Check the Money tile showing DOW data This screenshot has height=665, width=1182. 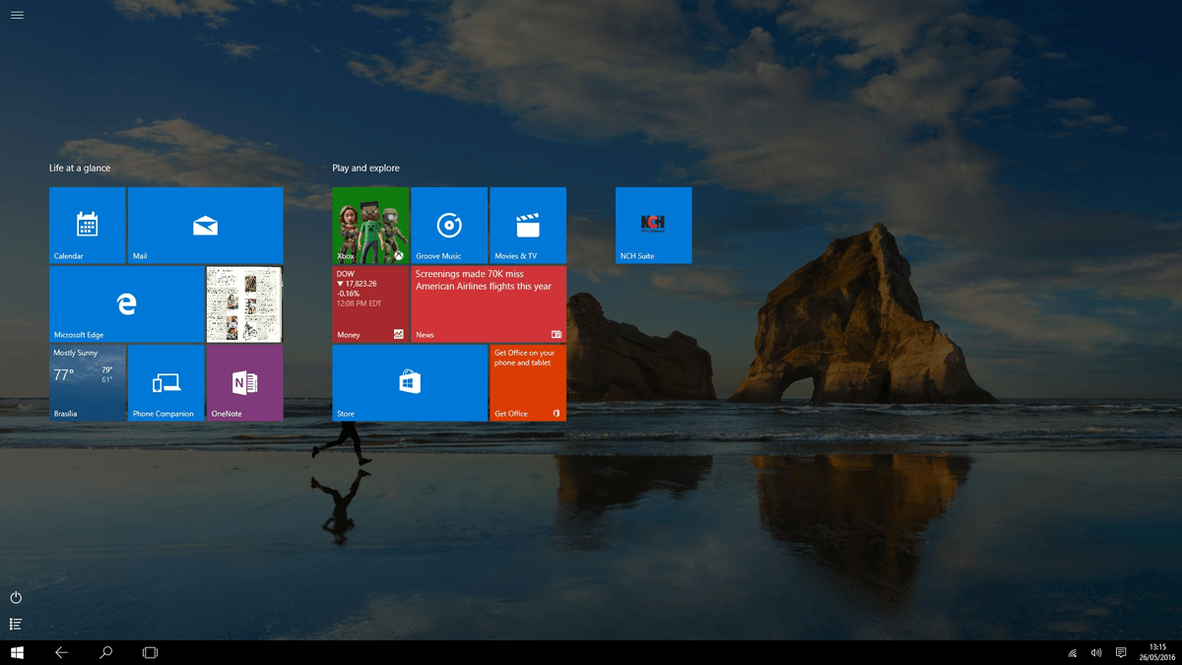click(x=370, y=303)
